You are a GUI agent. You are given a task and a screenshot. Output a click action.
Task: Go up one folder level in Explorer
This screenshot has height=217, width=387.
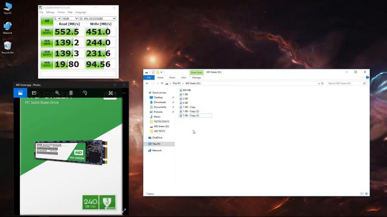162,83
